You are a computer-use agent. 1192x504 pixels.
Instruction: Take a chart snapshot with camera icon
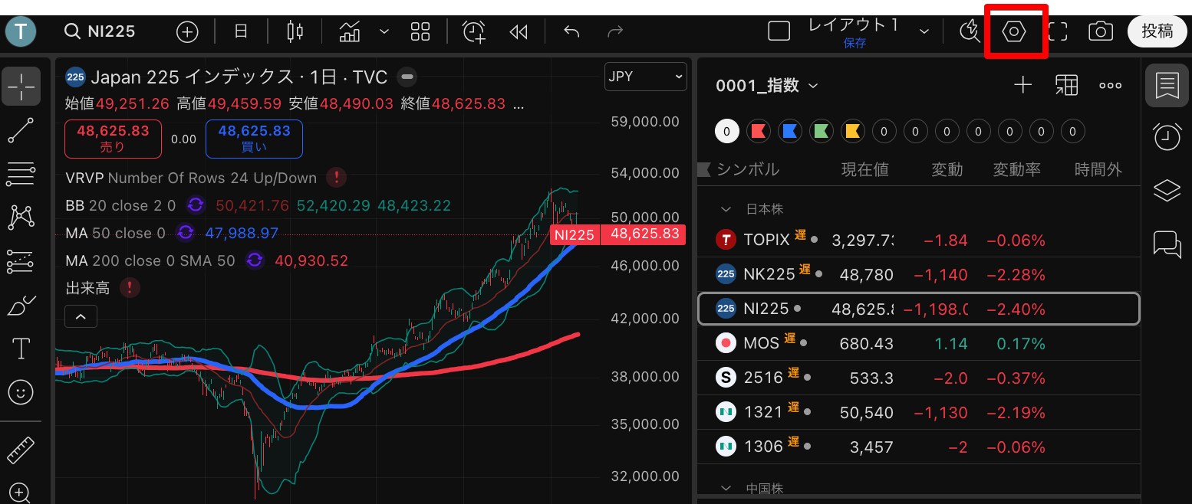1101,31
